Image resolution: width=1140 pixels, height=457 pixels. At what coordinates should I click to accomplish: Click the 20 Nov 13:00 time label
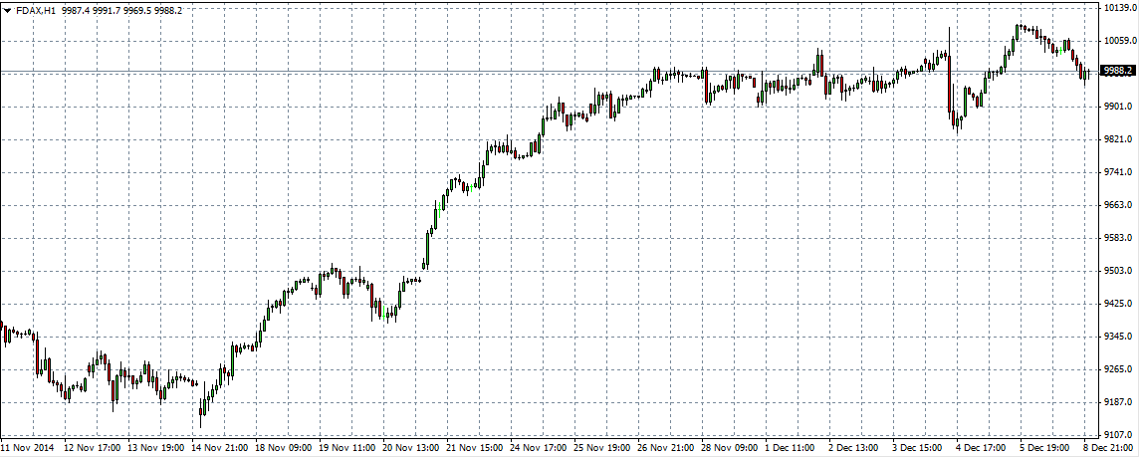tap(411, 448)
